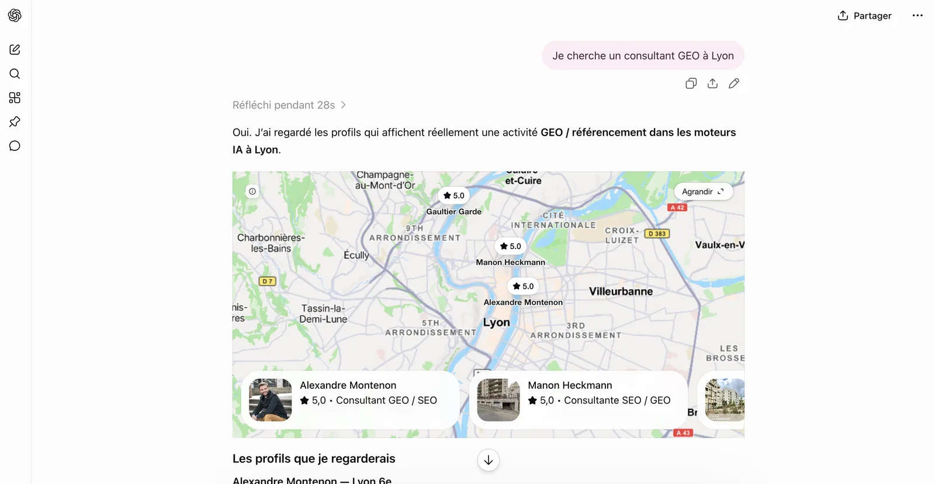Expand 'Réfléchi pendant 28s' reasoning details
The image size is (935, 484).
289,105
